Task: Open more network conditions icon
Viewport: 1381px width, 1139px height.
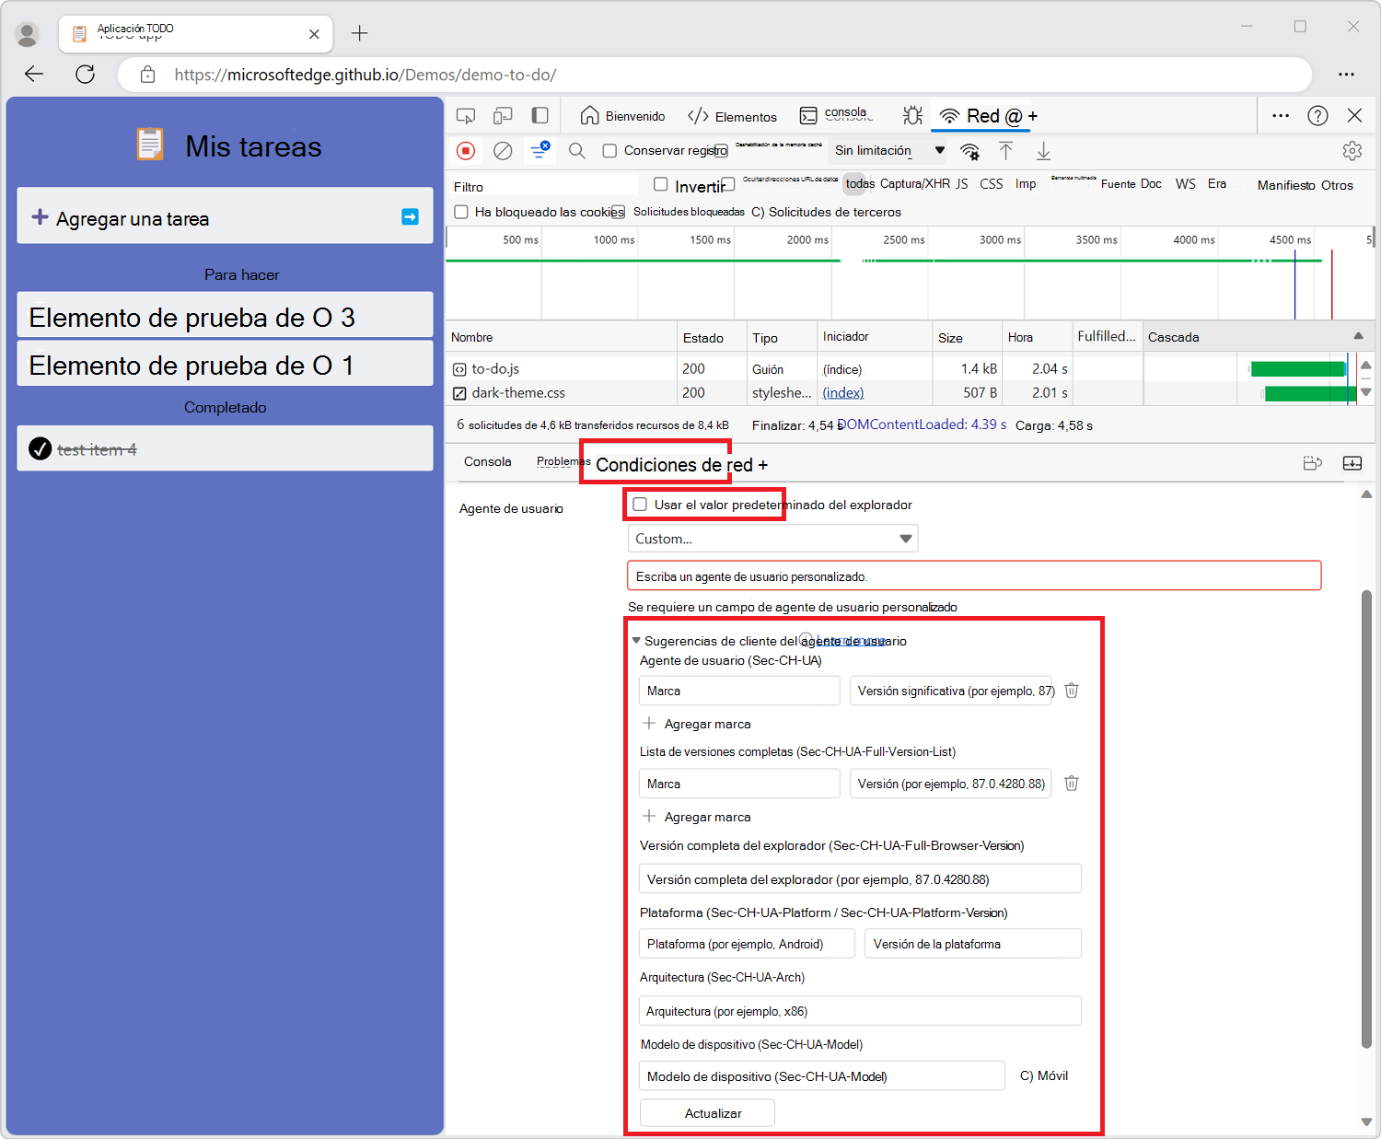Action: click(x=970, y=150)
